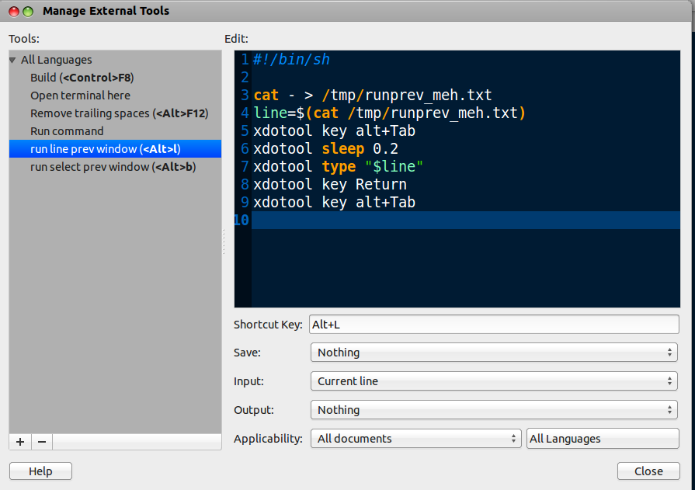
Task: Open the Save dropdown set to Nothing
Action: coord(494,352)
